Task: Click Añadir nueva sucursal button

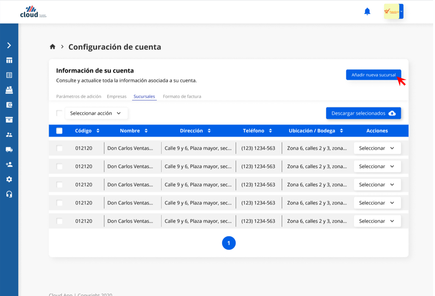Action: click(x=374, y=75)
